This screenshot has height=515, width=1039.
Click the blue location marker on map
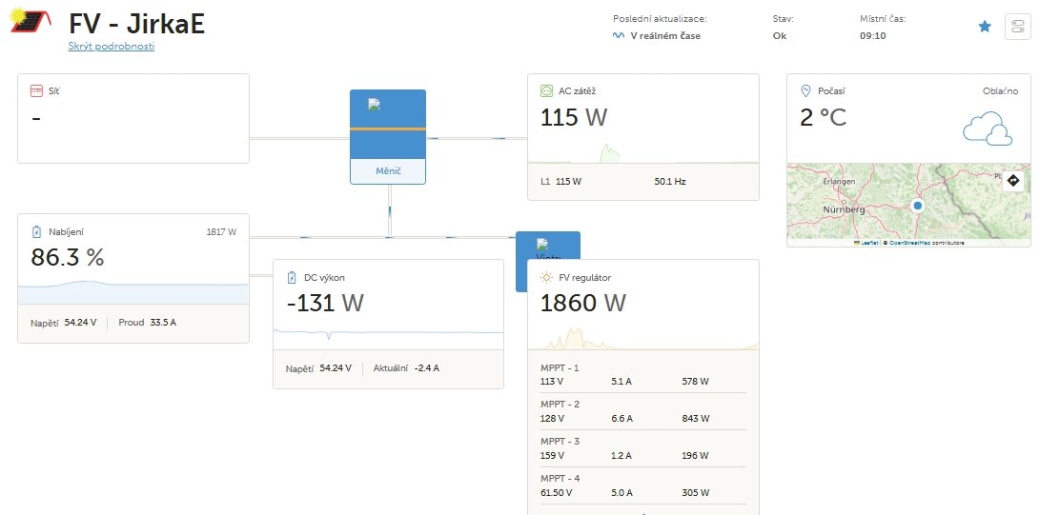[x=918, y=206]
